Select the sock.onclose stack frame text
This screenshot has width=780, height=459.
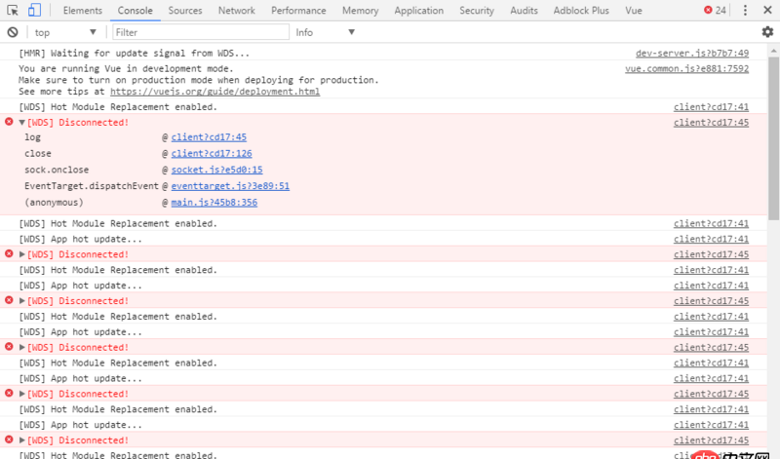click(57, 170)
